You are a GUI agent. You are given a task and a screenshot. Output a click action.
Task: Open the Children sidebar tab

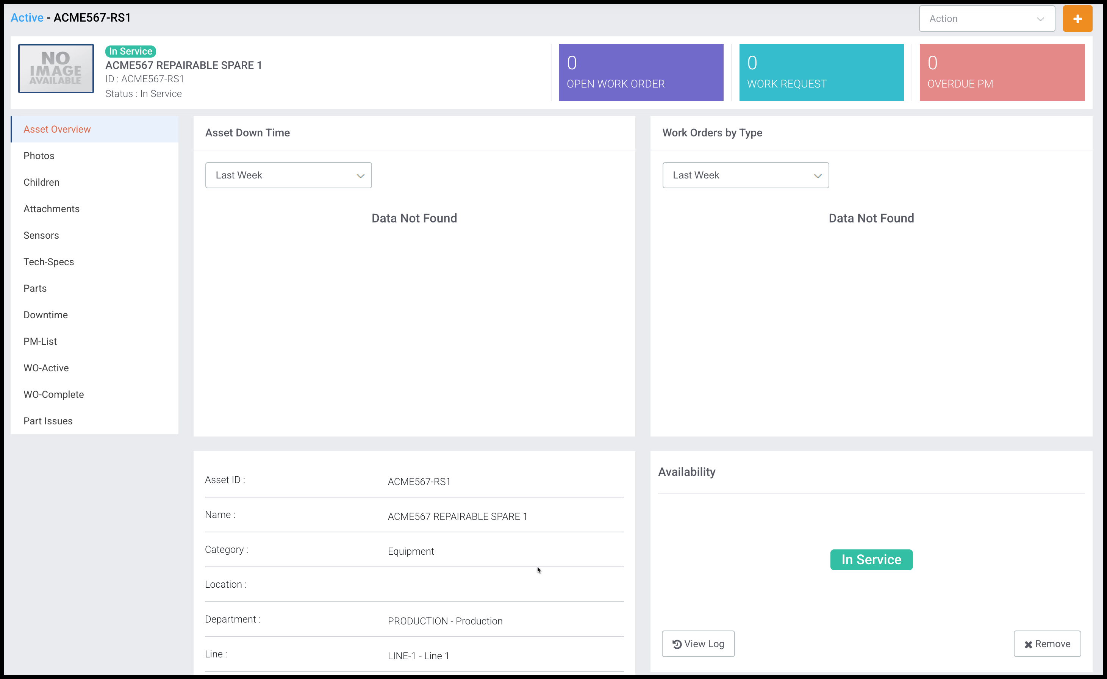coord(41,183)
